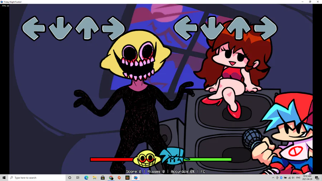Image resolution: width=322 pixels, height=181 pixels.
Task: Click the Friday Night Funkin' taskbar icon
Action: click(x=136, y=178)
